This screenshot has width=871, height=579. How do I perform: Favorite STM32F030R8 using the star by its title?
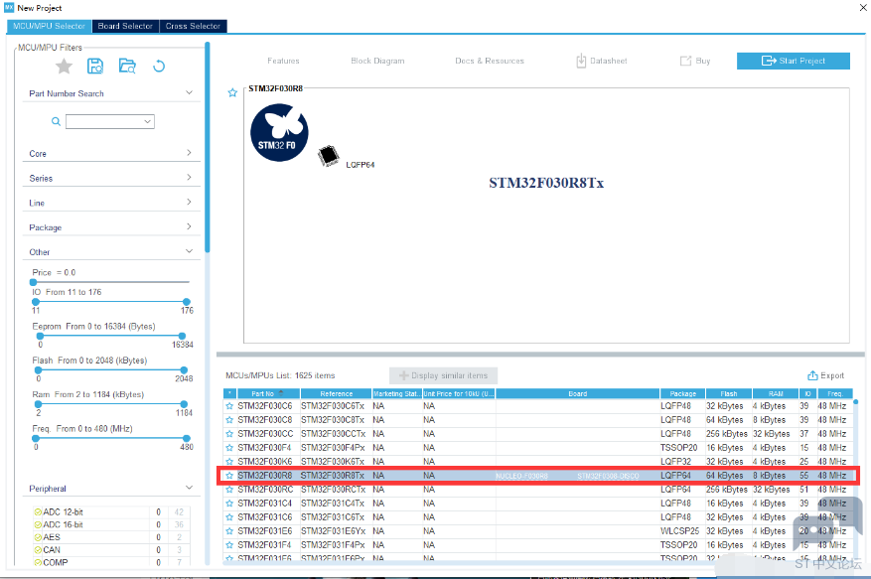tap(232, 92)
